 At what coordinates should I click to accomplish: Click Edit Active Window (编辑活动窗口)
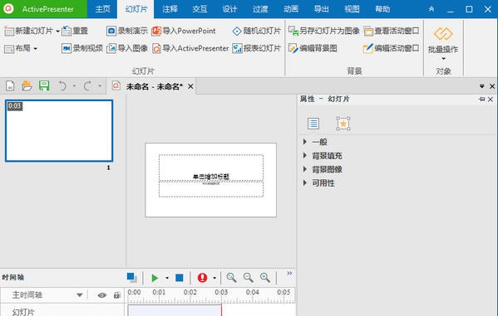click(392, 48)
